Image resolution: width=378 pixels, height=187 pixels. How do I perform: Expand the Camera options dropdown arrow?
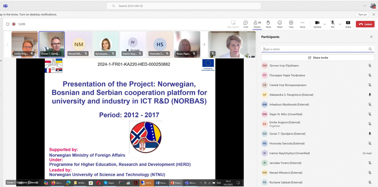coord(324,24)
